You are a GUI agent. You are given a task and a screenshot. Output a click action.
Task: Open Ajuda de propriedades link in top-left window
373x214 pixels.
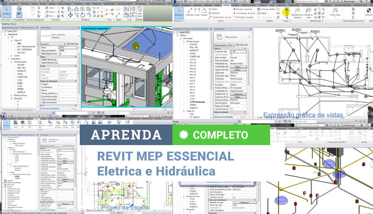(x=50, y=108)
